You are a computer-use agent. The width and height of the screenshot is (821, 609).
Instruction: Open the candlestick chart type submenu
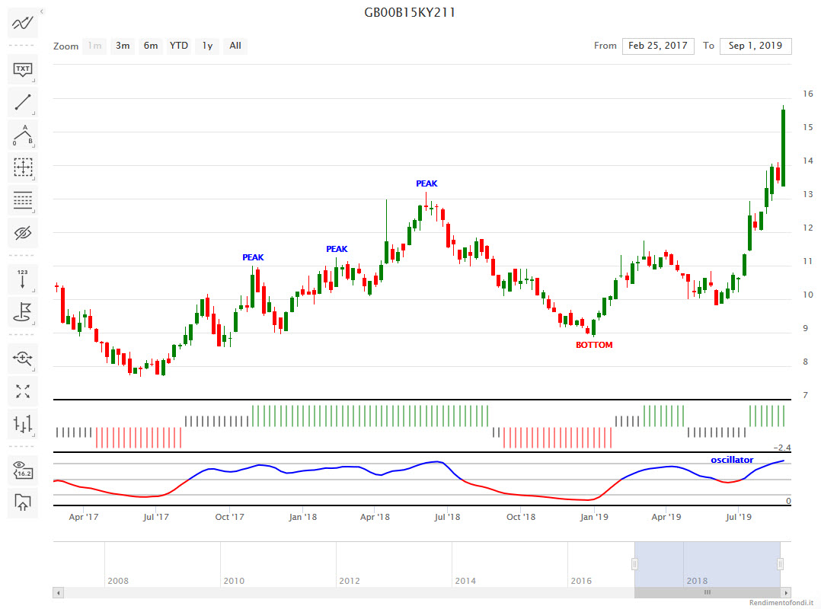pos(23,424)
